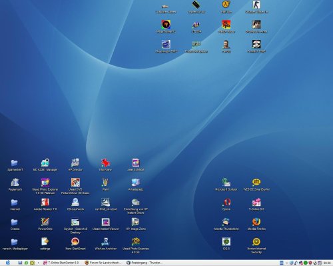Click the clock in the system tray
Screen dimensions: 333x266
click(x=327, y=263)
